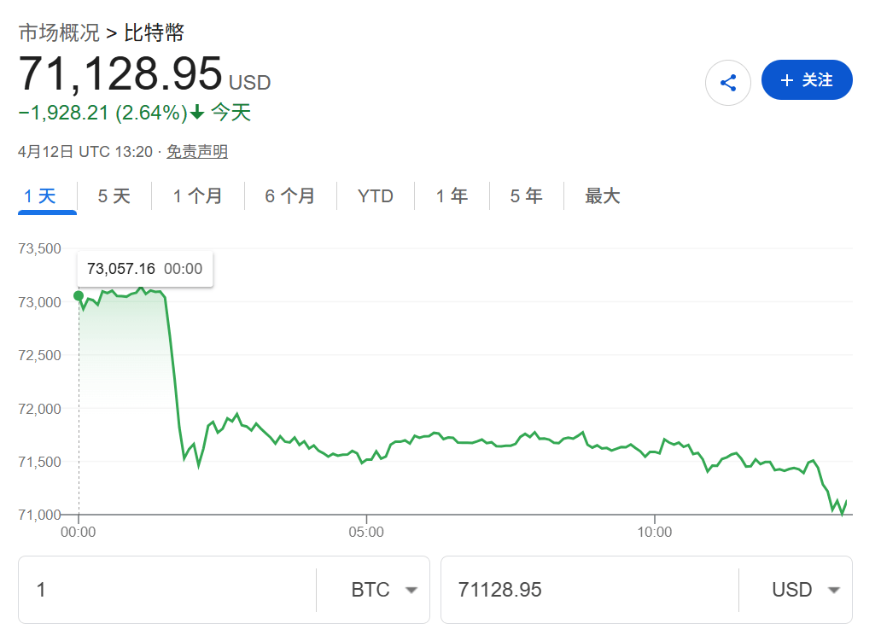Open the 免责声明 disclaimer link
The image size is (881, 635).
(196, 151)
